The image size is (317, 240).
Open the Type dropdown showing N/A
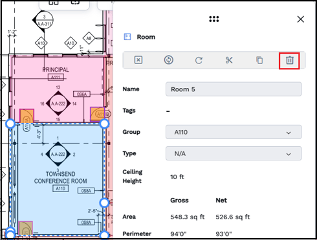pyautogui.click(x=234, y=153)
